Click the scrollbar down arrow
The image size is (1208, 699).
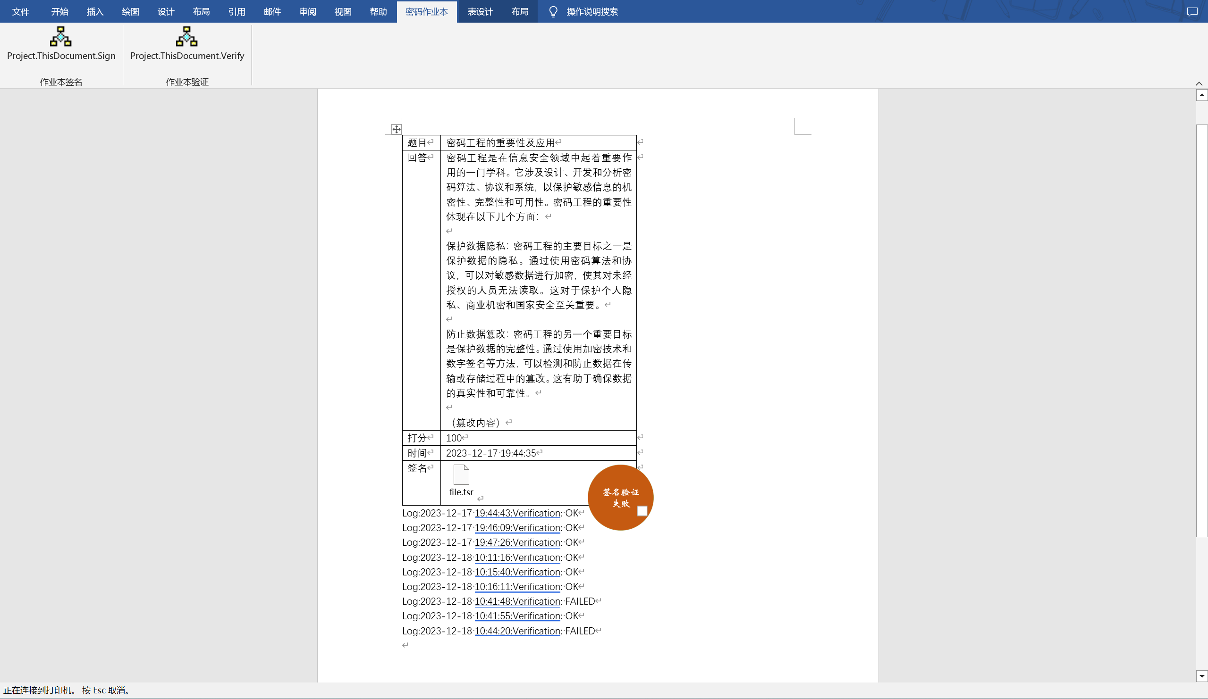[x=1202, y=676]
